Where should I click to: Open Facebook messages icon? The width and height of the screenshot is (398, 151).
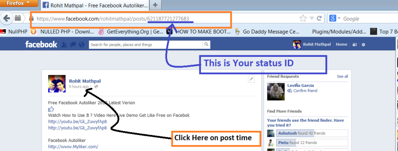73,45
